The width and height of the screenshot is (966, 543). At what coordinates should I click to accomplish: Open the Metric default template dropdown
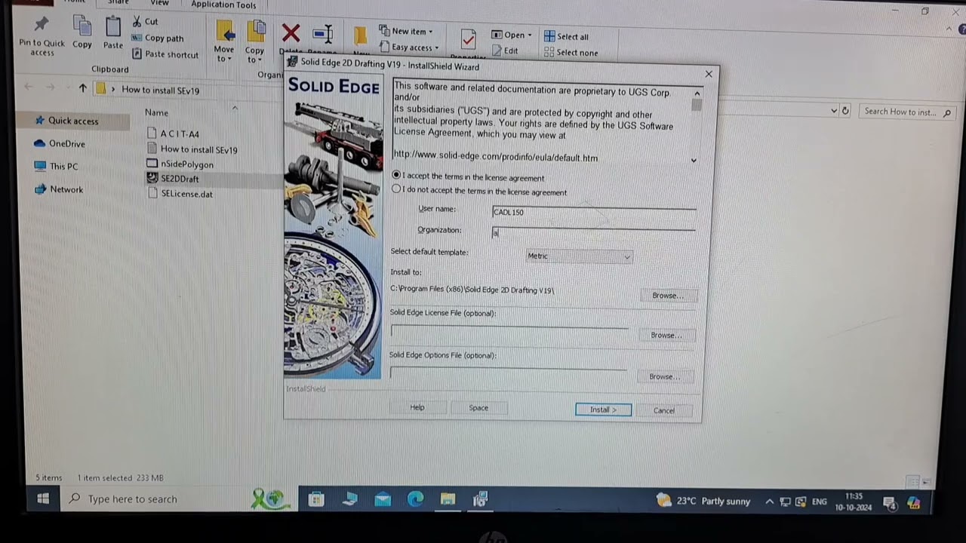[x=578, y=256]
